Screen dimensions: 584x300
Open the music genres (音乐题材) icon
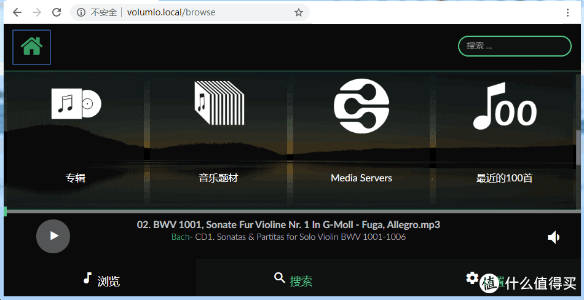219,103
